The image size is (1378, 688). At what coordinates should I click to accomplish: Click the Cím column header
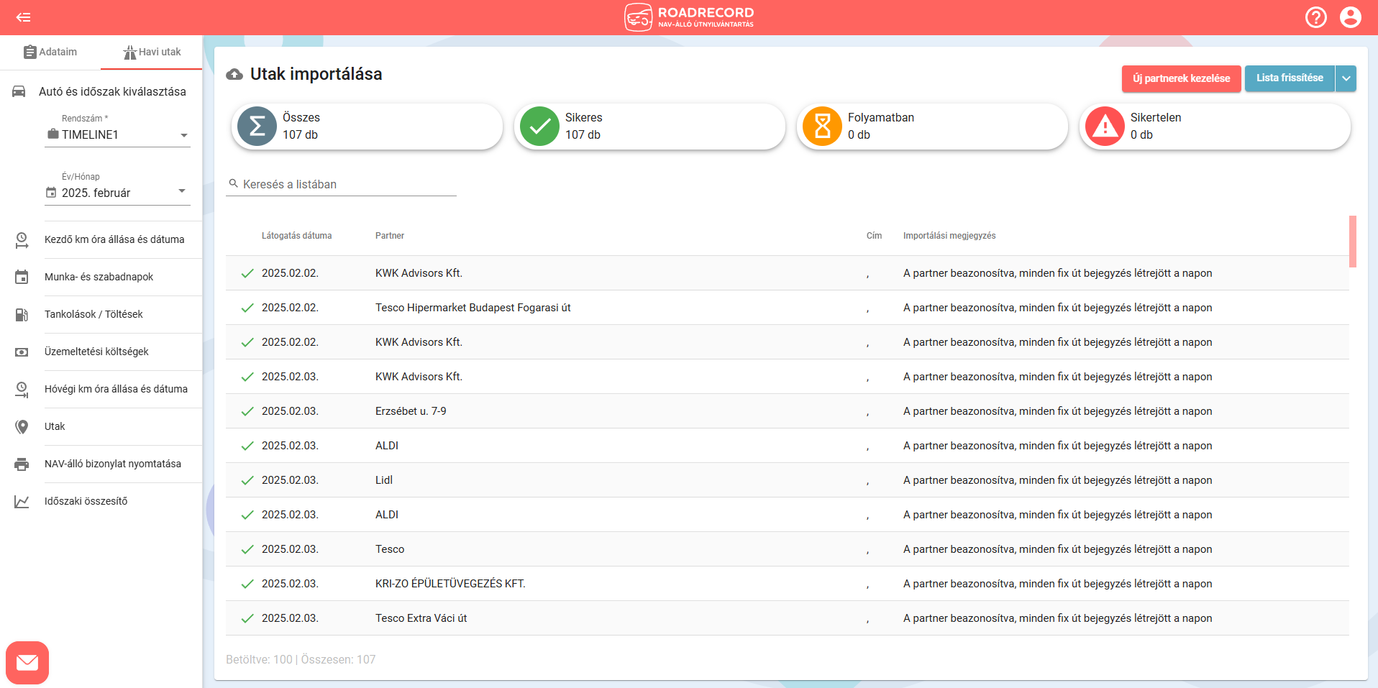874,236
